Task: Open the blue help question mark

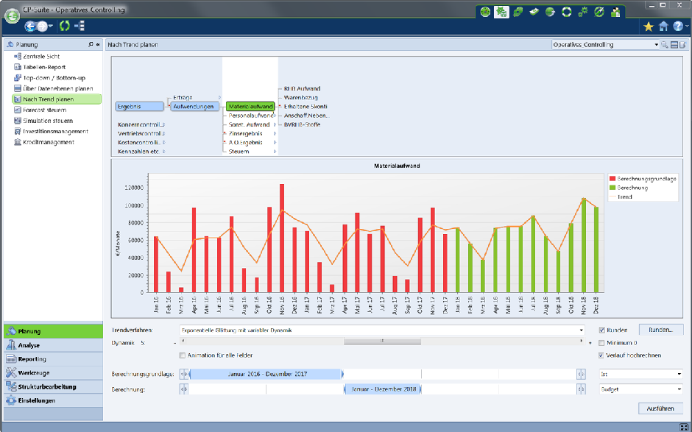Action: click(678, 26)
